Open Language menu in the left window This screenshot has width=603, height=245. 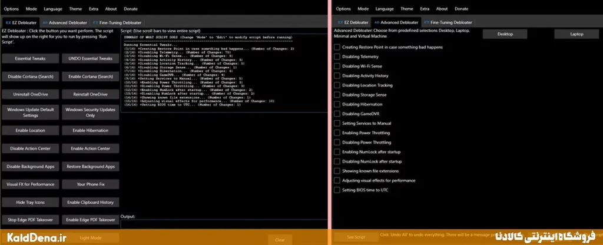[53, 9]
